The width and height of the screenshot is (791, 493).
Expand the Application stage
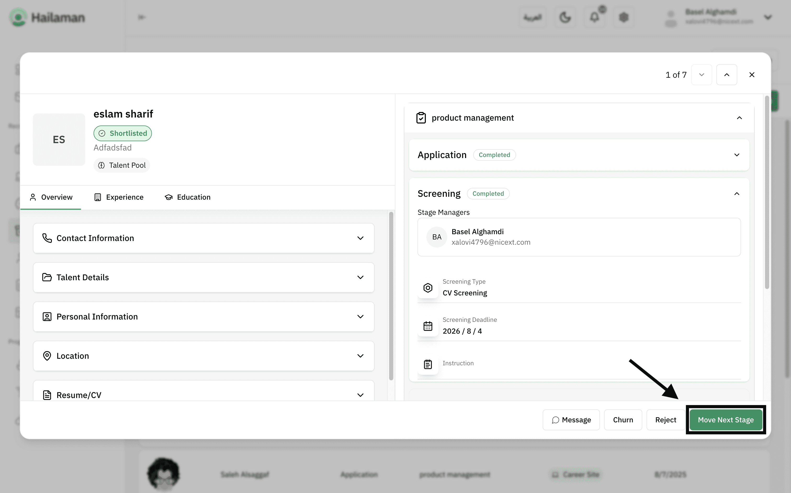[x=737, y=155]
